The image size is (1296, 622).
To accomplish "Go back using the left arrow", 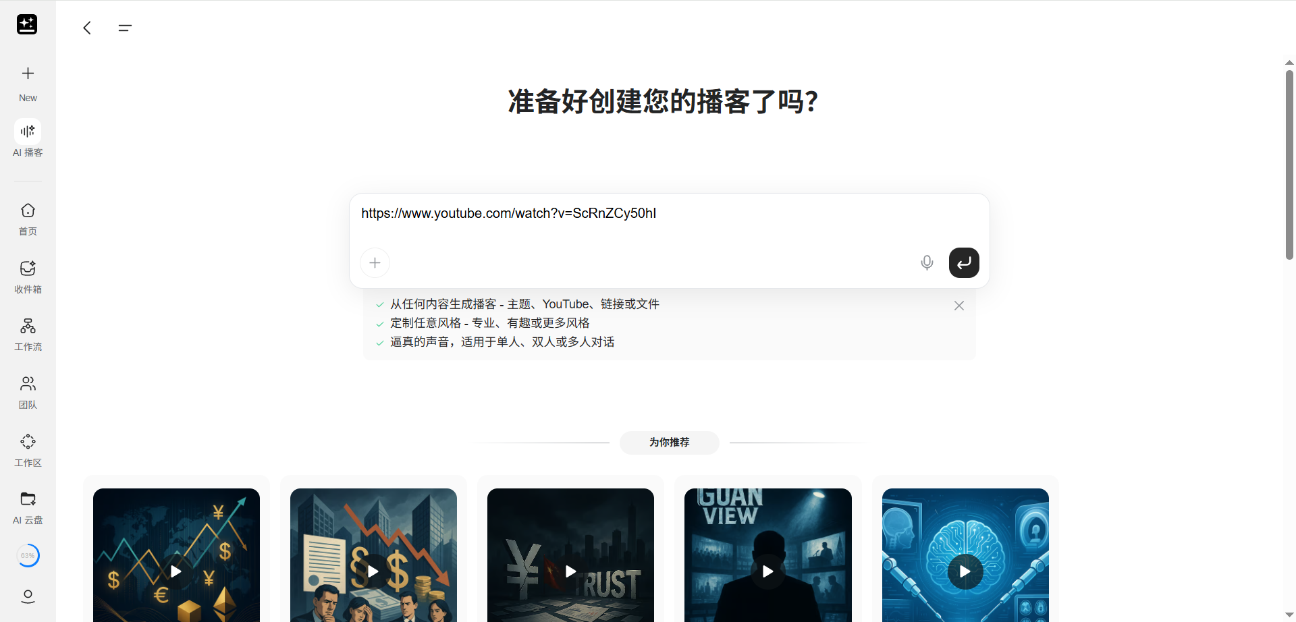I will (x=87, y=28).
